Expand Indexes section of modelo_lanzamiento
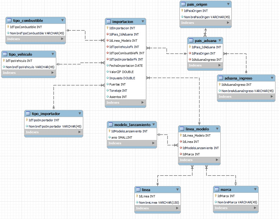The width and height of the screenshot is (280, 219). 154,143
